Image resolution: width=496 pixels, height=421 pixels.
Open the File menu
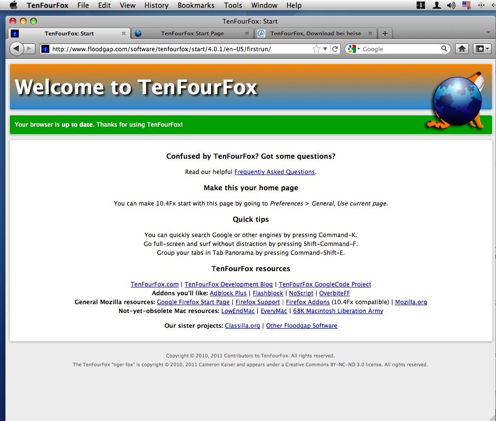[83, 5]
